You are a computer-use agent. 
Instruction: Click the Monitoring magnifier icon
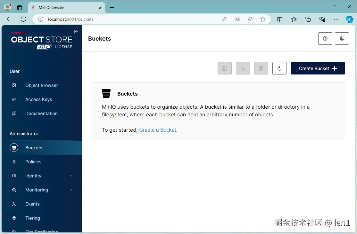14,190
